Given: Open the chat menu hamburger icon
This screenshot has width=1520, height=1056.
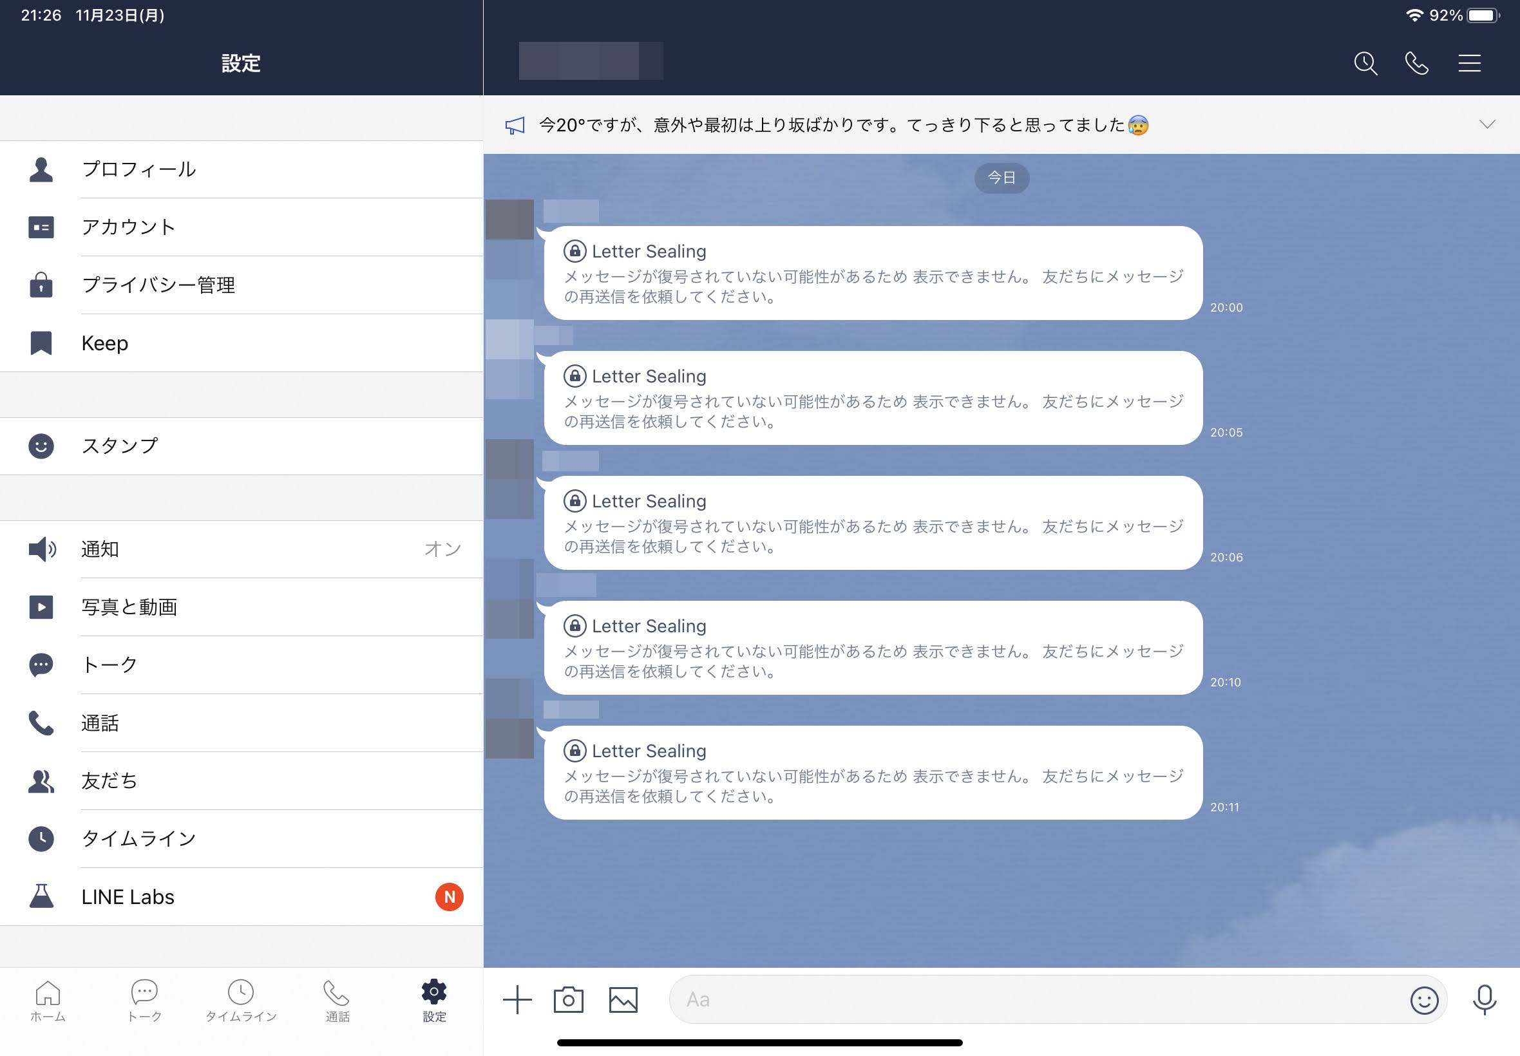Looking at the screenshot, I should 1469,64.
